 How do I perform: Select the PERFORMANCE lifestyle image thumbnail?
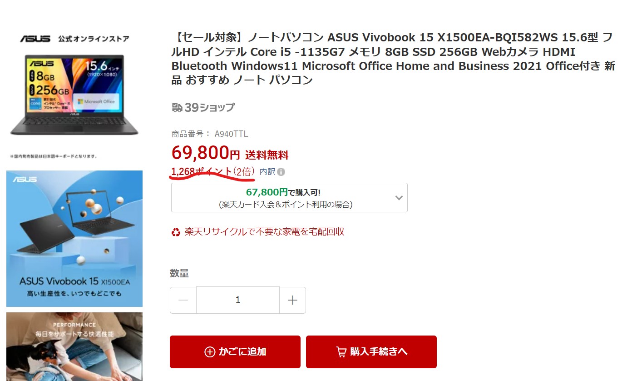[74, 346]
